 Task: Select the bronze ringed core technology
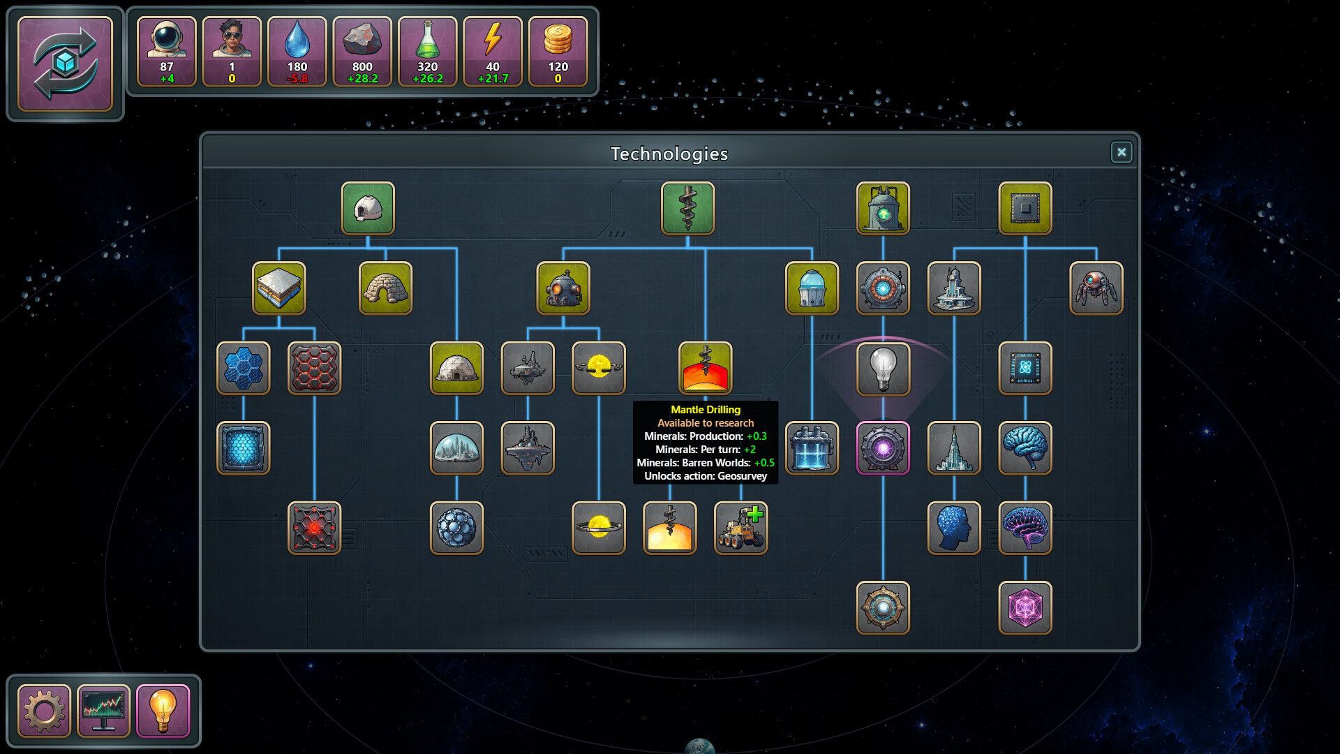[883, 608]
